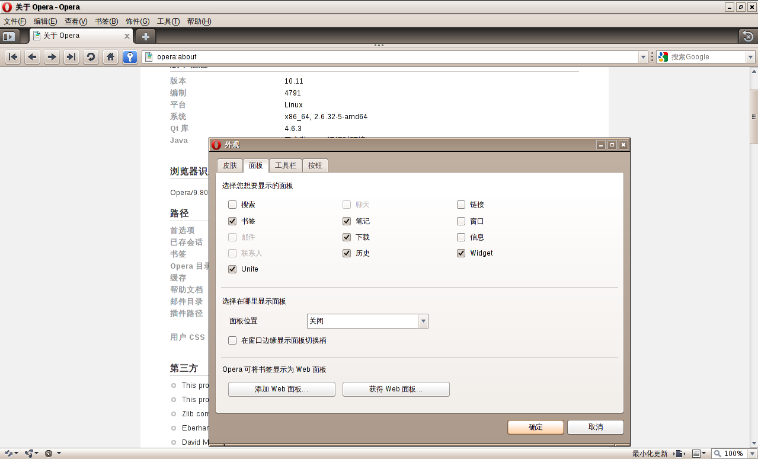758x459 pixels.
Task: Reload the page
Action: click(91, 57)
